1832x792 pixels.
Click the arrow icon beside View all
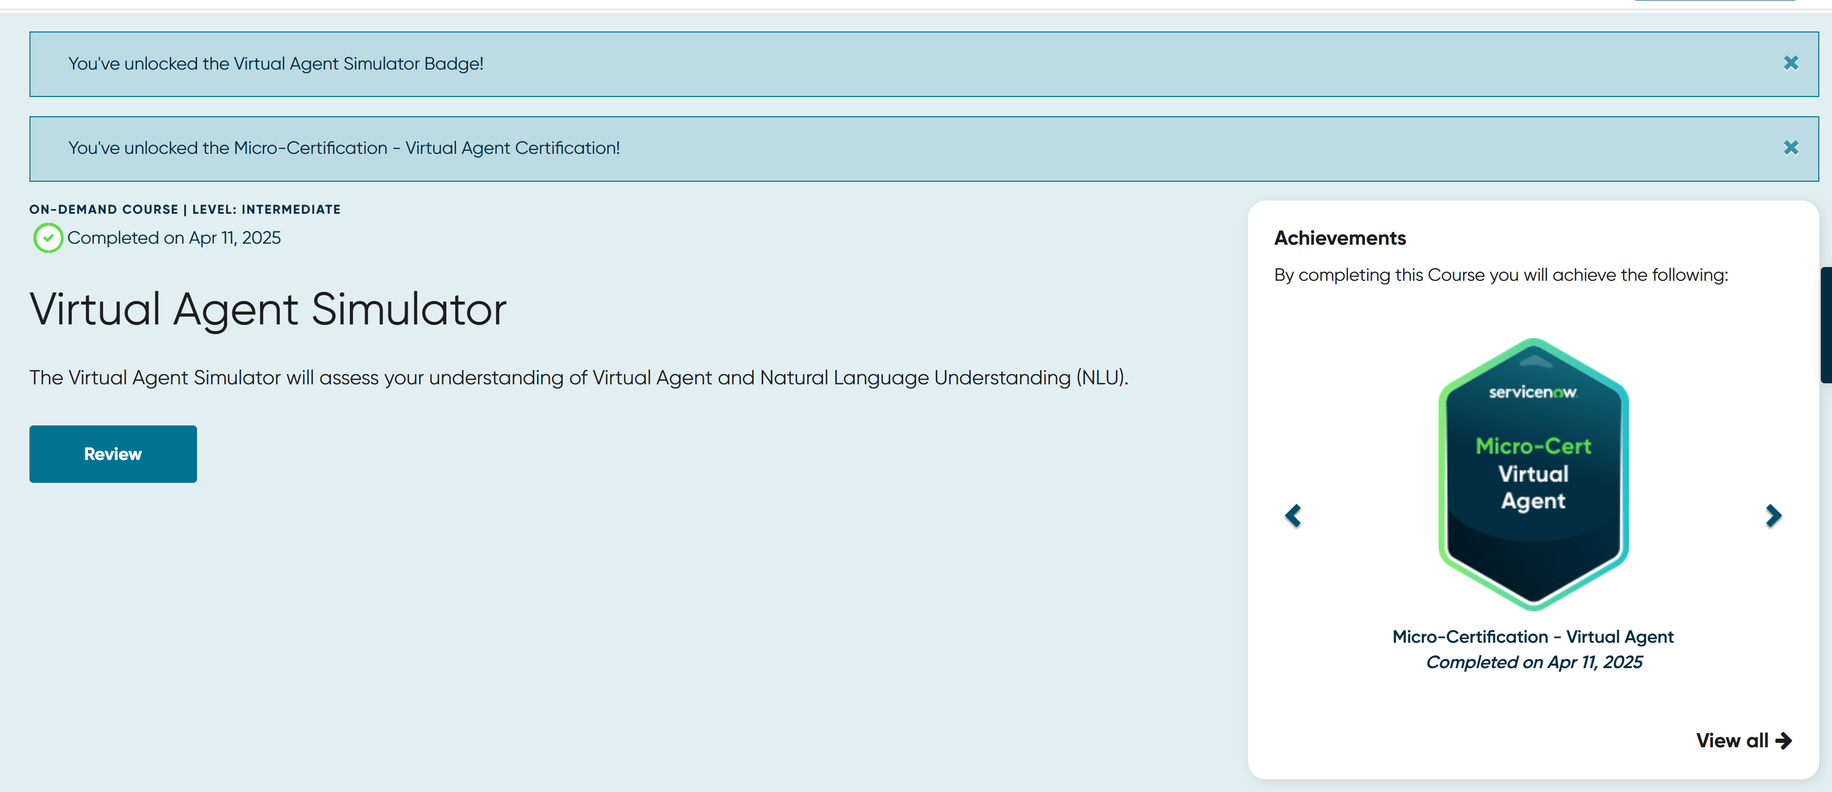coord(1783,741)
